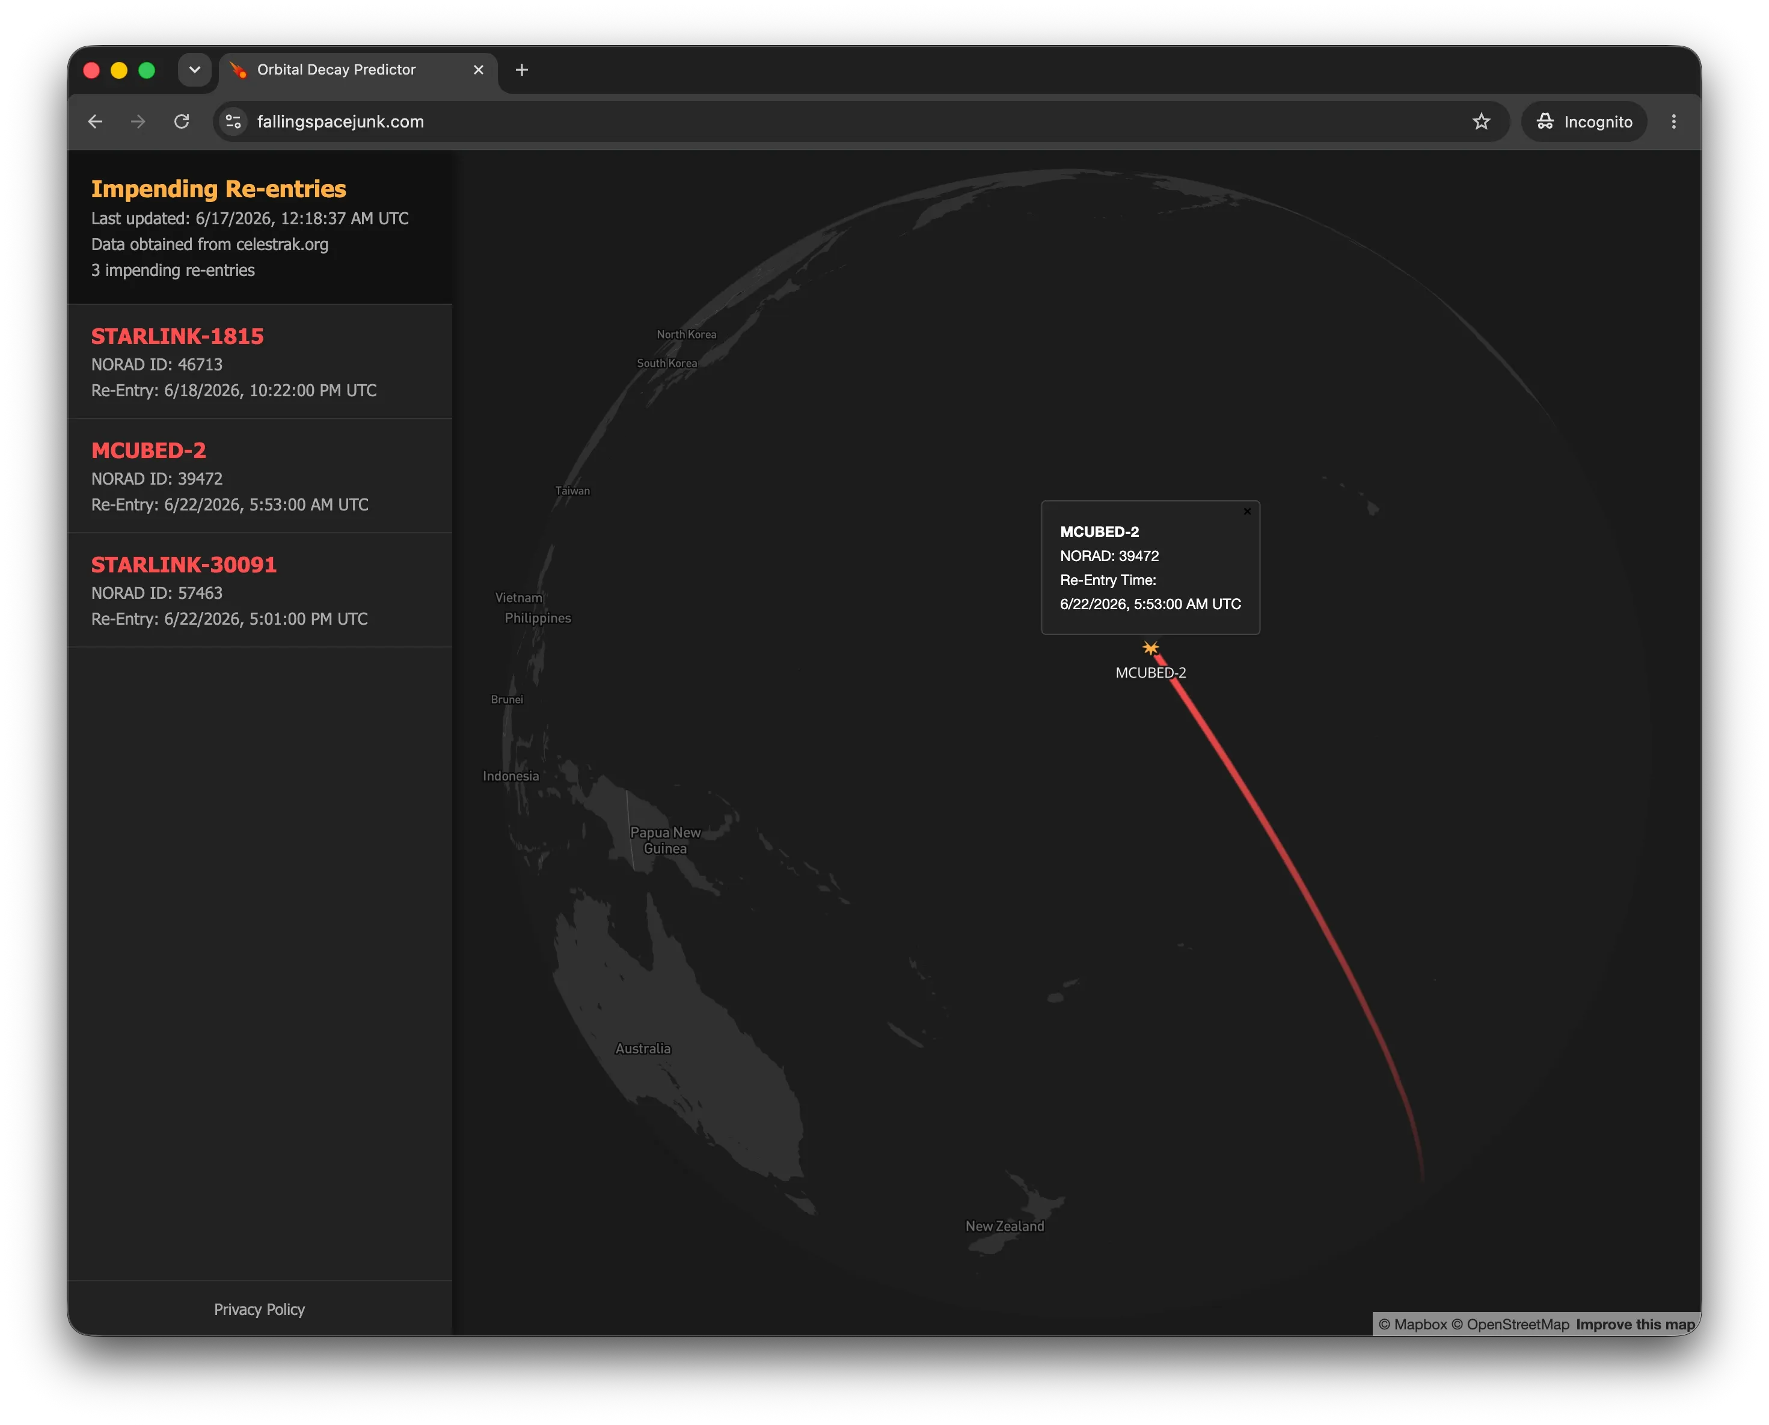Image resolution: width=1769 pixels, height=1425 pixels.
Task: Select STARLINK-30091 in the re-entry list
Action: (x=259, y=590)
